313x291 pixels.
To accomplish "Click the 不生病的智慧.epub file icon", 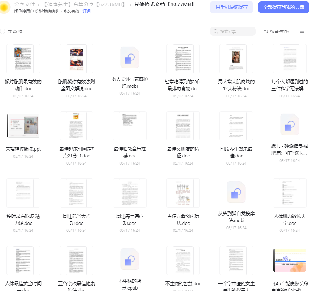I will (130, 259).
